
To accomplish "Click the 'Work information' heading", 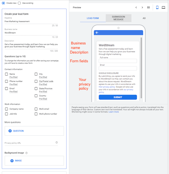I will [x=12, y=104].
